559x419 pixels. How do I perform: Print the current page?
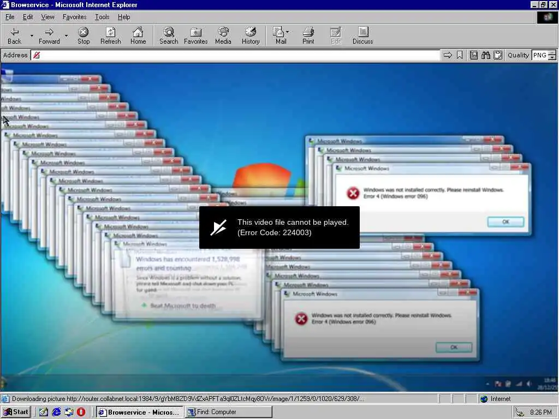[308, 35]
